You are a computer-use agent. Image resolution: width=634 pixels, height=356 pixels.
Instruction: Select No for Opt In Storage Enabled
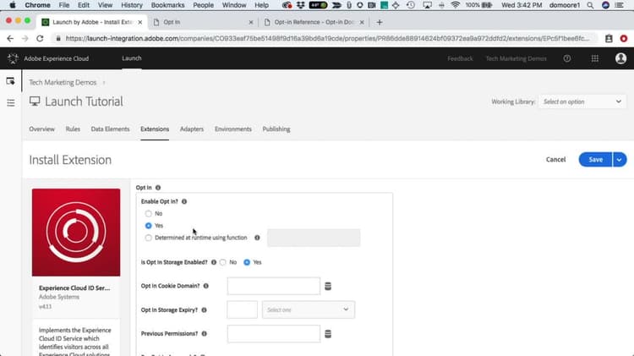click(x=223, y=262)
